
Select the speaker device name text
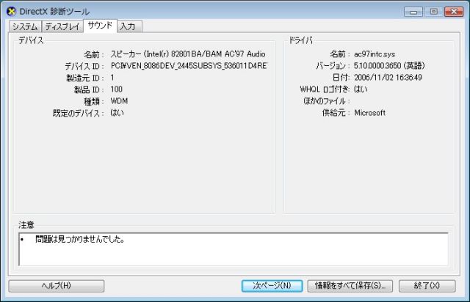187,54
